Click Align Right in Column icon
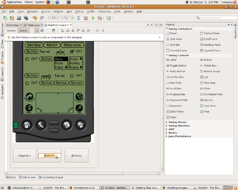 click(68, 31)
